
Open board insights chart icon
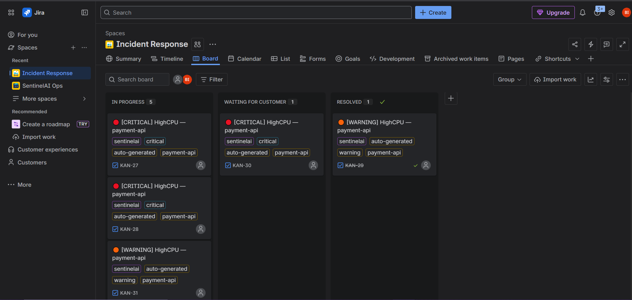(x=591, y=79)
